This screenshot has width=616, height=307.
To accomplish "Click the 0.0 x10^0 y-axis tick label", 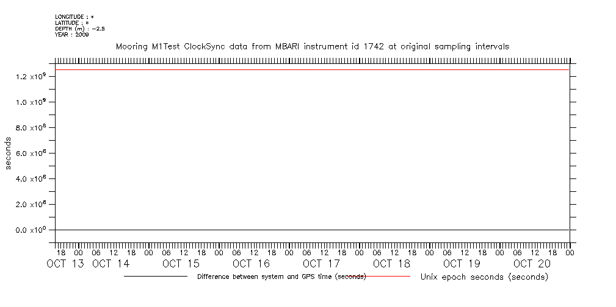I will 34,230.
